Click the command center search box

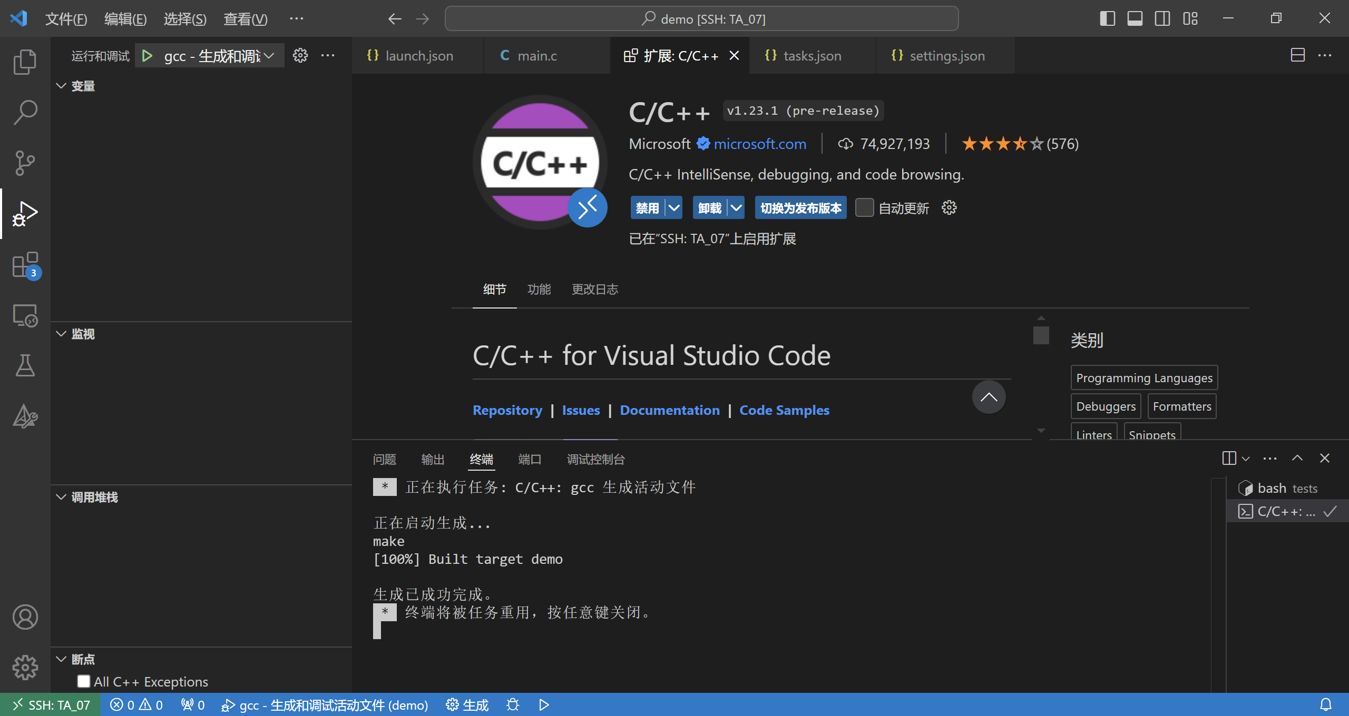[701, 19]
